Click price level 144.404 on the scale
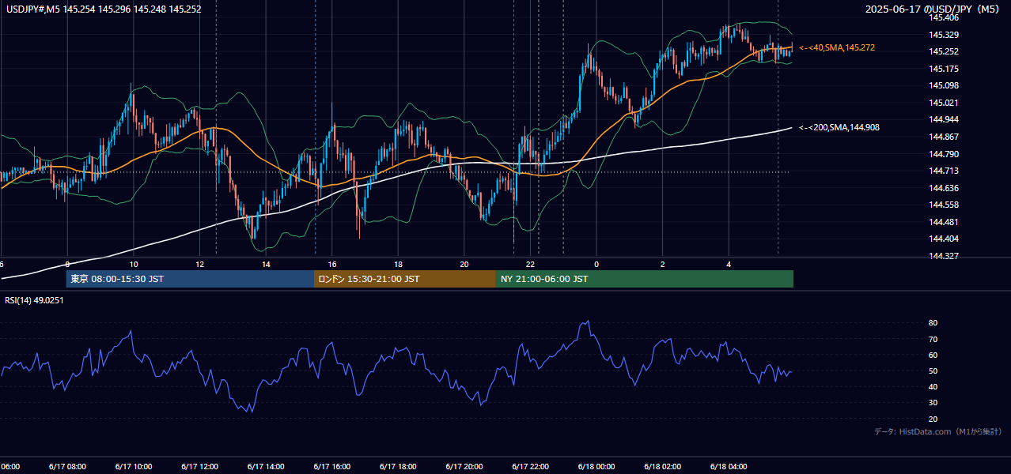This screenshot has height=474, width=1011. click(x=944, y=239)
